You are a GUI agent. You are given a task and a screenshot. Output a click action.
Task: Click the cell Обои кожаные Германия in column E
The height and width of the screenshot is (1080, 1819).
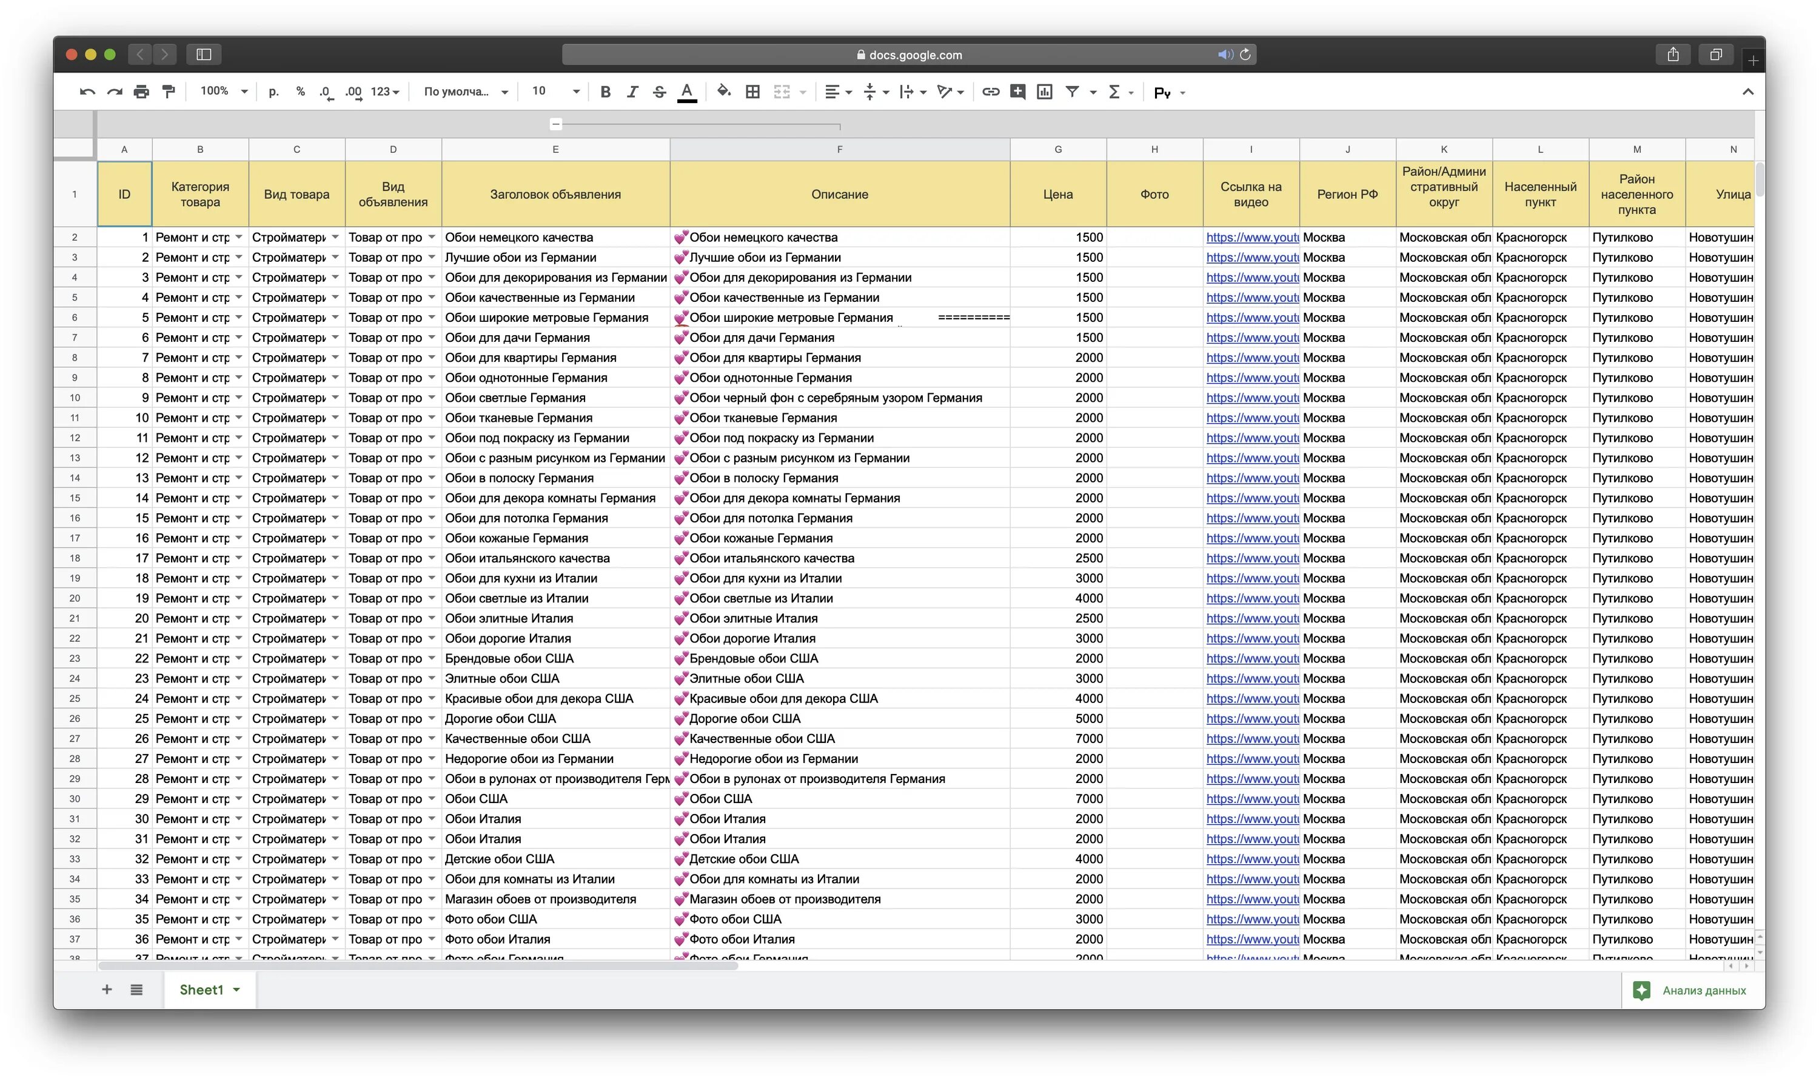[x=555, y=539]
